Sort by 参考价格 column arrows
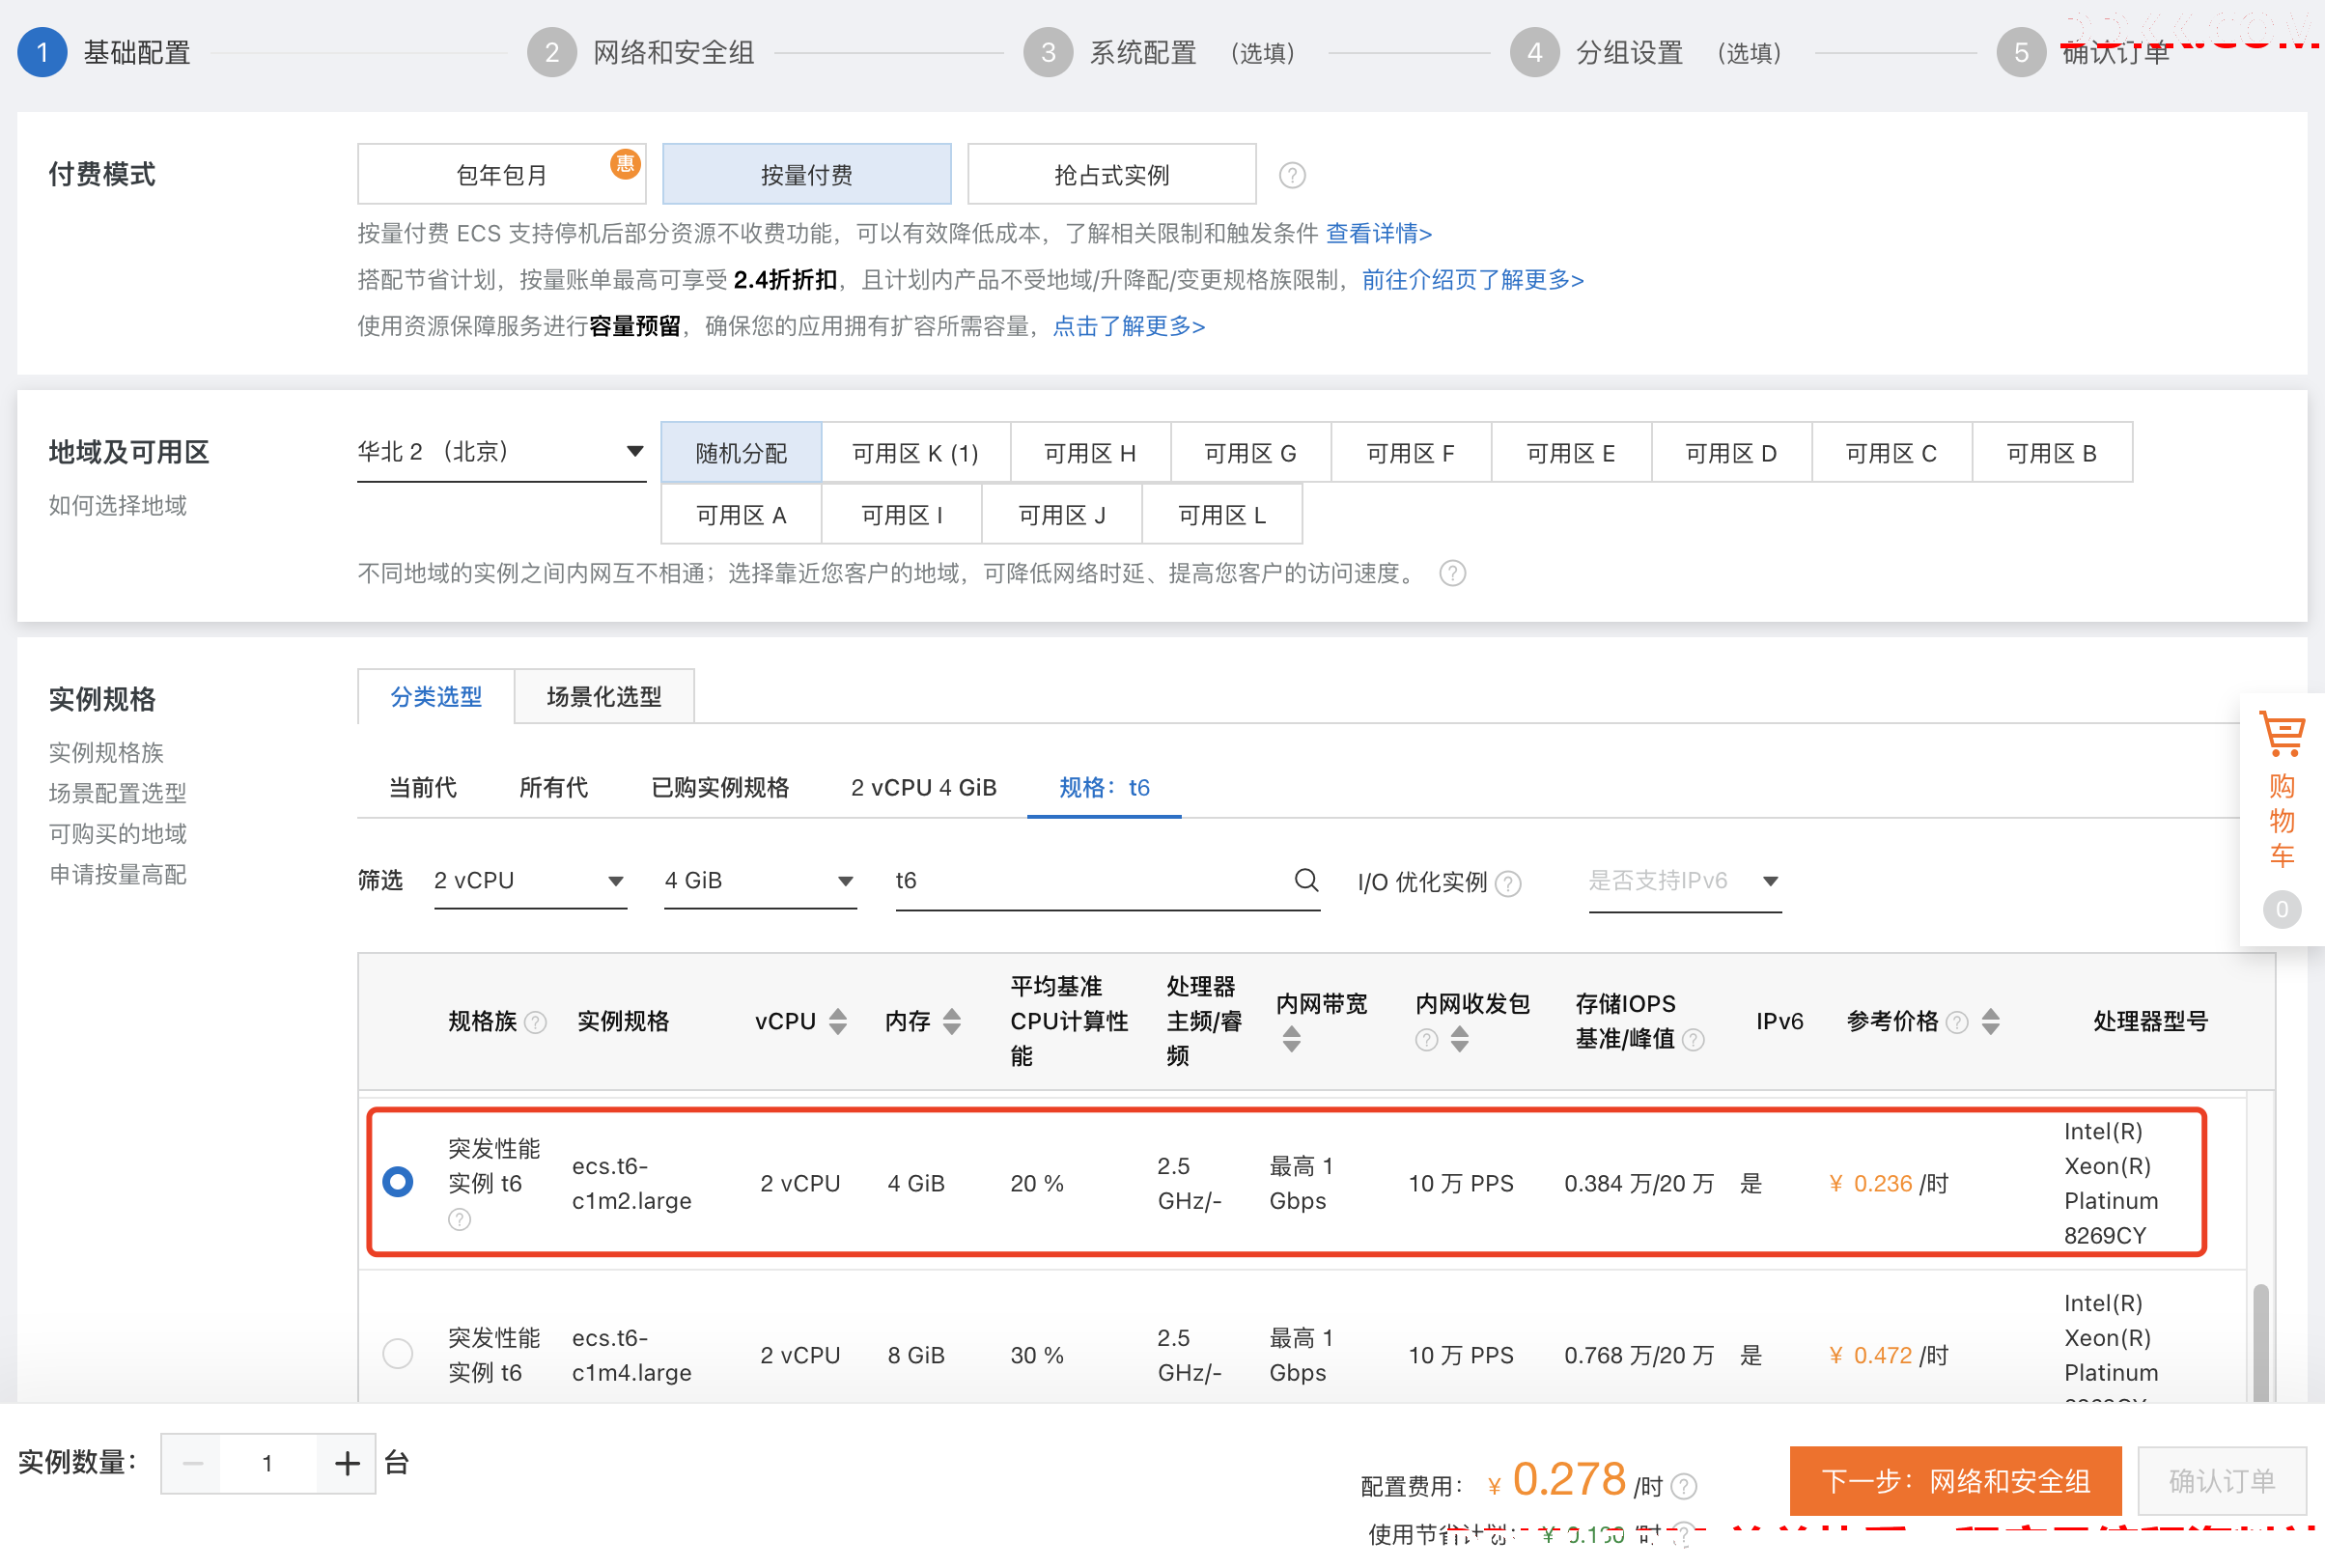 1990,1021
